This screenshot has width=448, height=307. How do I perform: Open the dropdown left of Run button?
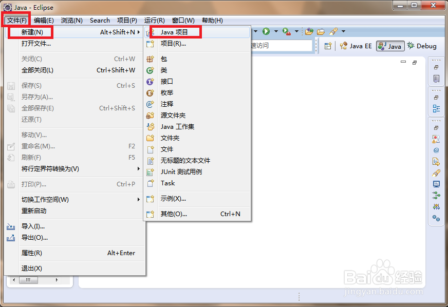255,31
